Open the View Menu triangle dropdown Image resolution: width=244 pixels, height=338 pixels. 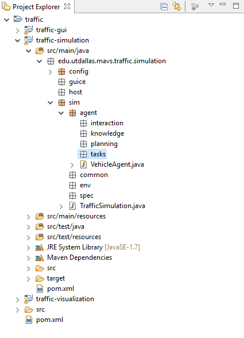[x=211, y=5]
